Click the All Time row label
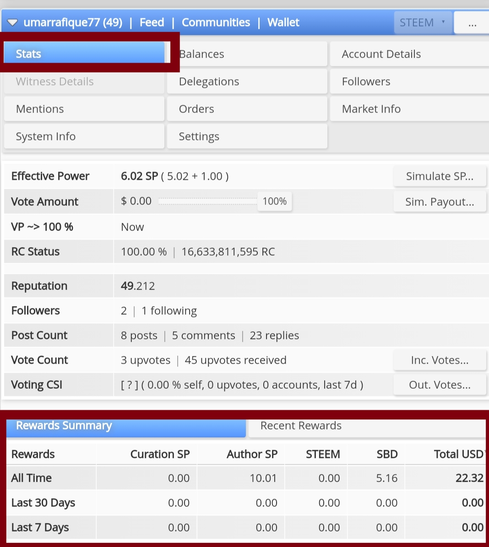The height and width of the screenshot is (547, 489). pyautogui.click(x=32, y=478)
